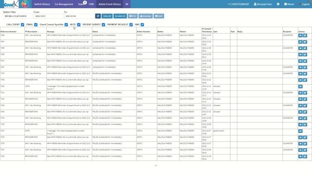The height and width of the screenshot is (175, 312).
Task: View the 2022-12-06 SMS - New Booking event
Action: point(300,150)
